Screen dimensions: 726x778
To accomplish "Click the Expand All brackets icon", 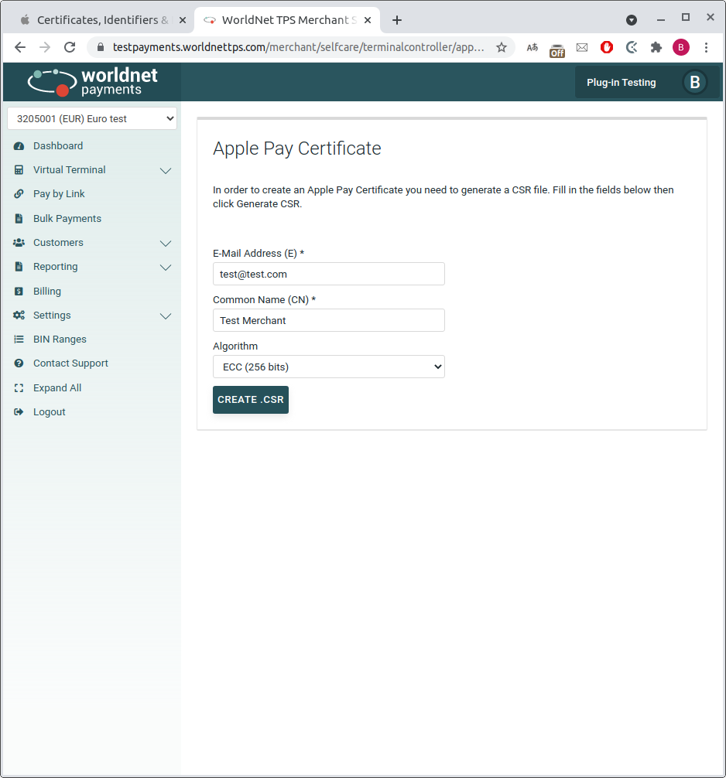I will (19, 388).
